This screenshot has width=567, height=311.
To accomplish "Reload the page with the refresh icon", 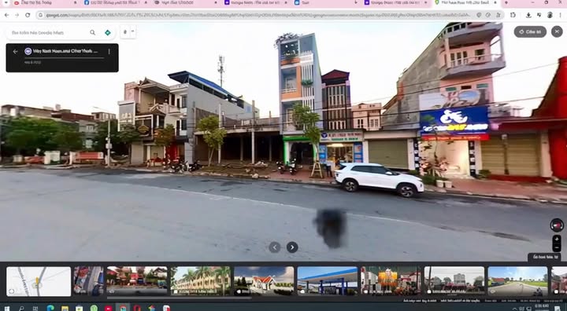I will point(28,15).
